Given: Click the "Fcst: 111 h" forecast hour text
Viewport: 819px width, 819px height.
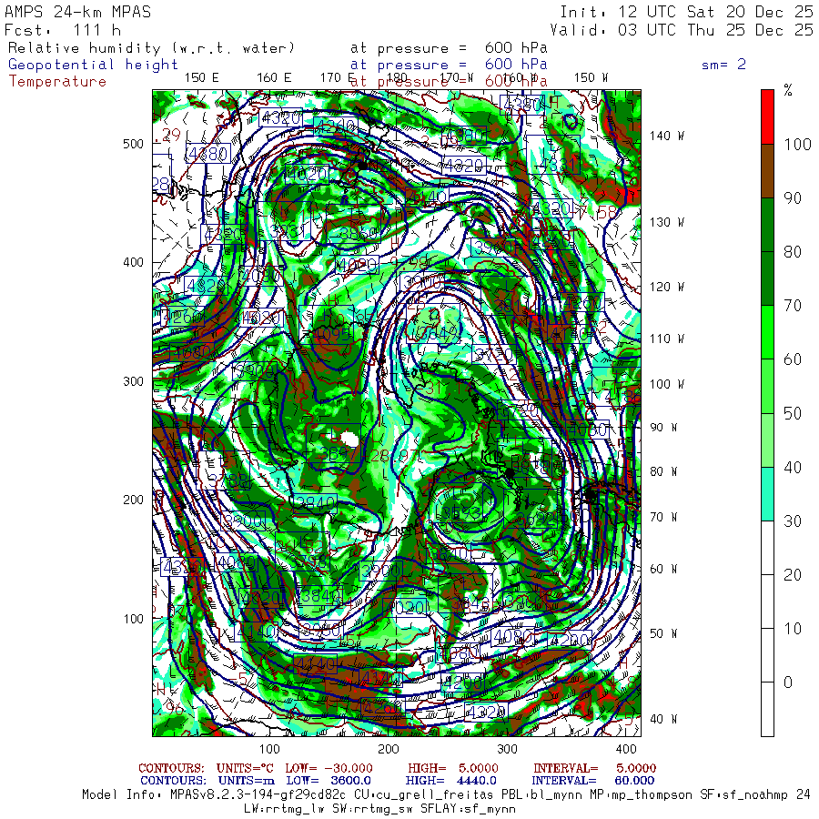Looking at the screenshot, I should [63, 30].
